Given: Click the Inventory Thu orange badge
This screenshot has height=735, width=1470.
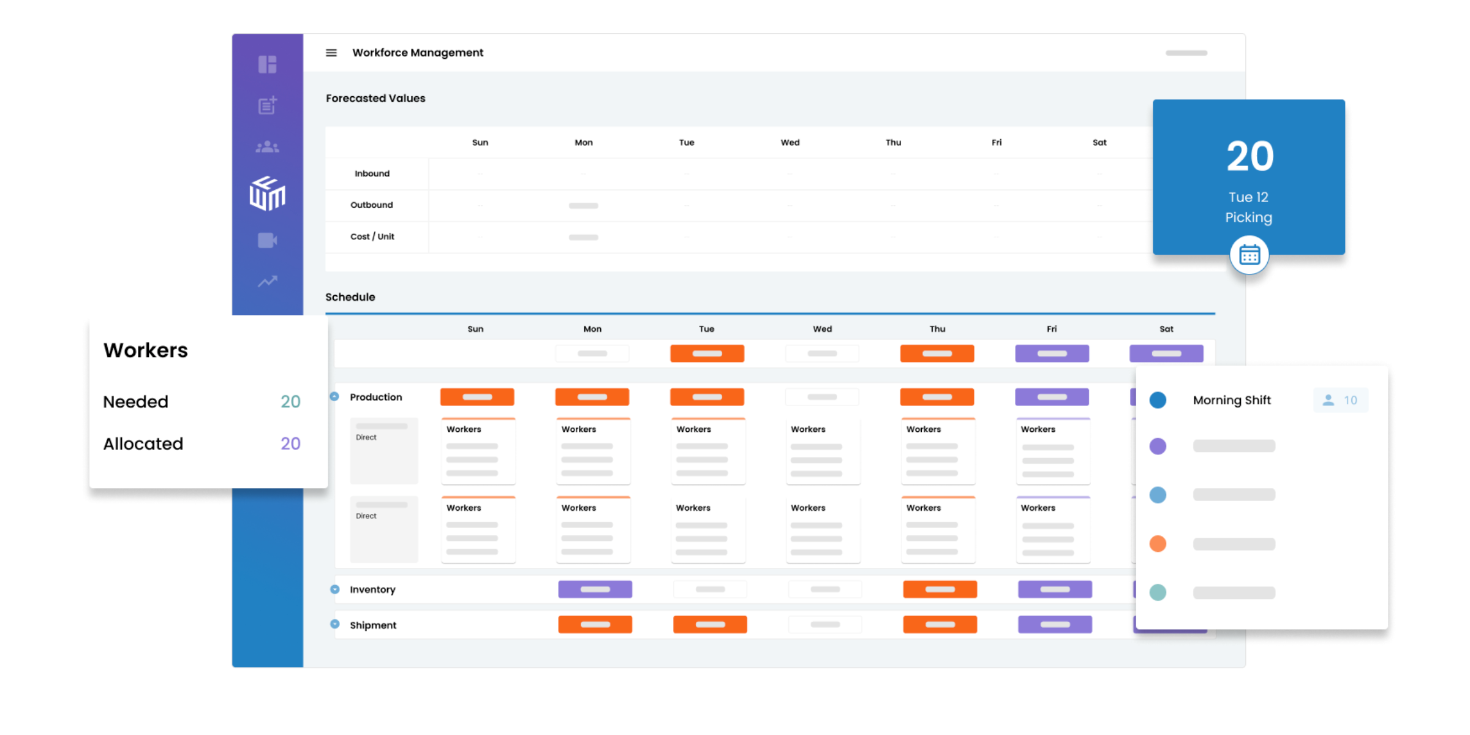Looking at the screenshot, I should pyautogui.click(x=940, y=589).
